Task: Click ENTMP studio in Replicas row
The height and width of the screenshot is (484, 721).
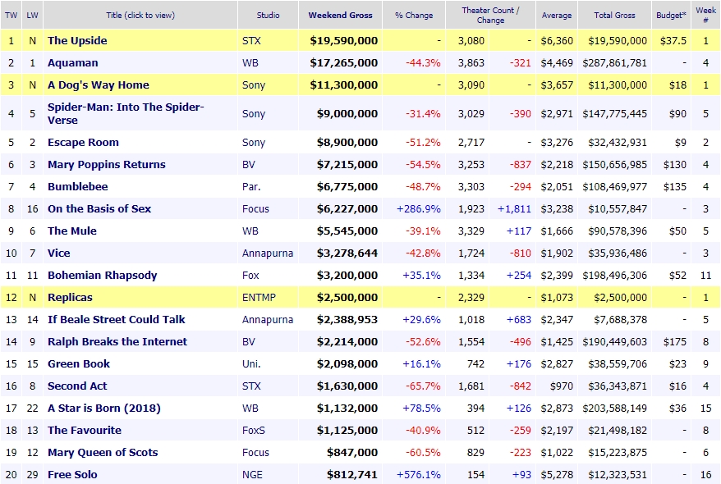Action: point(259,297)
